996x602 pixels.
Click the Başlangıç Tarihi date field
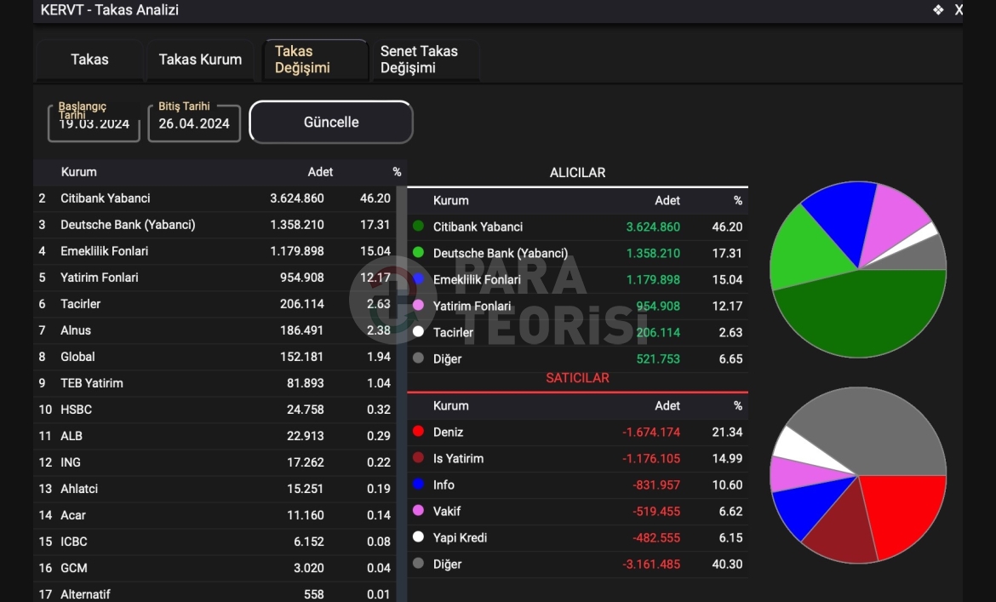pos(94,123)
